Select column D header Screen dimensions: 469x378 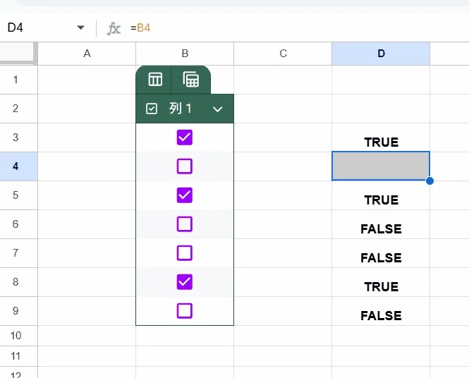coord(381,54)
